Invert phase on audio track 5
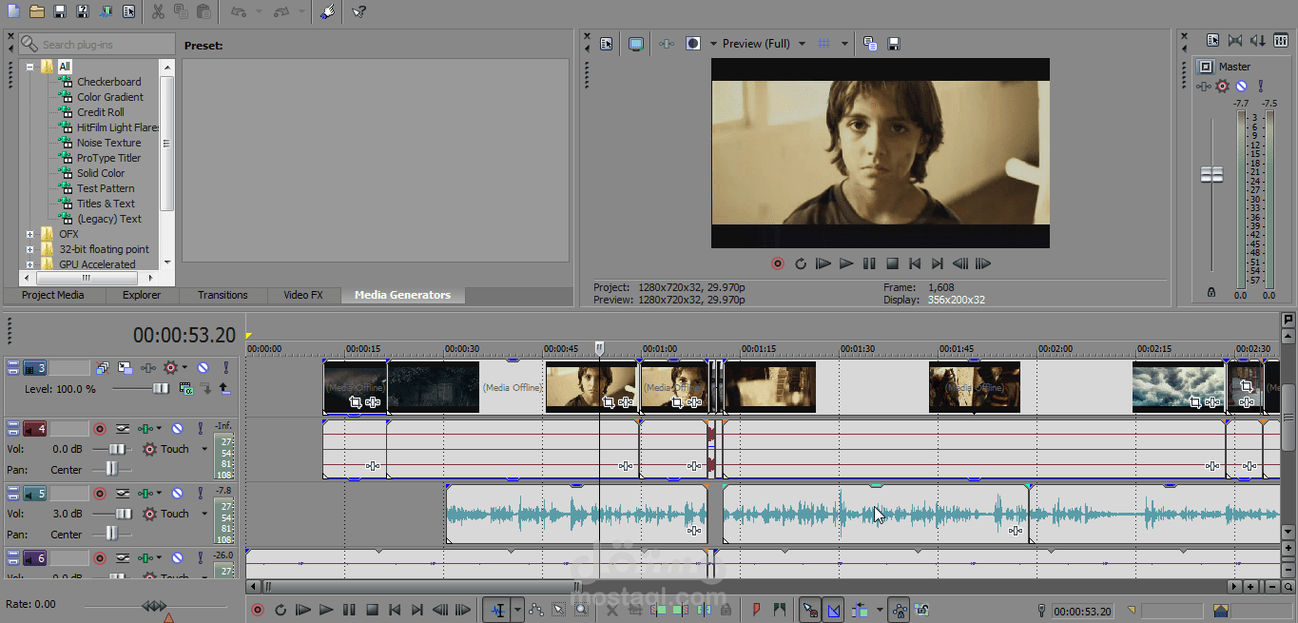 123,494
